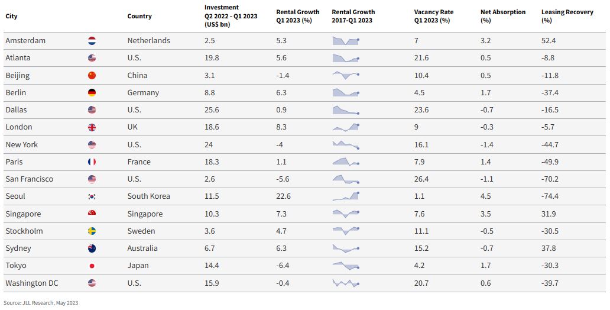This screenshot has height=310, width=610.
Task: Click the UK flag icon beside London
Action: [92, 127]
